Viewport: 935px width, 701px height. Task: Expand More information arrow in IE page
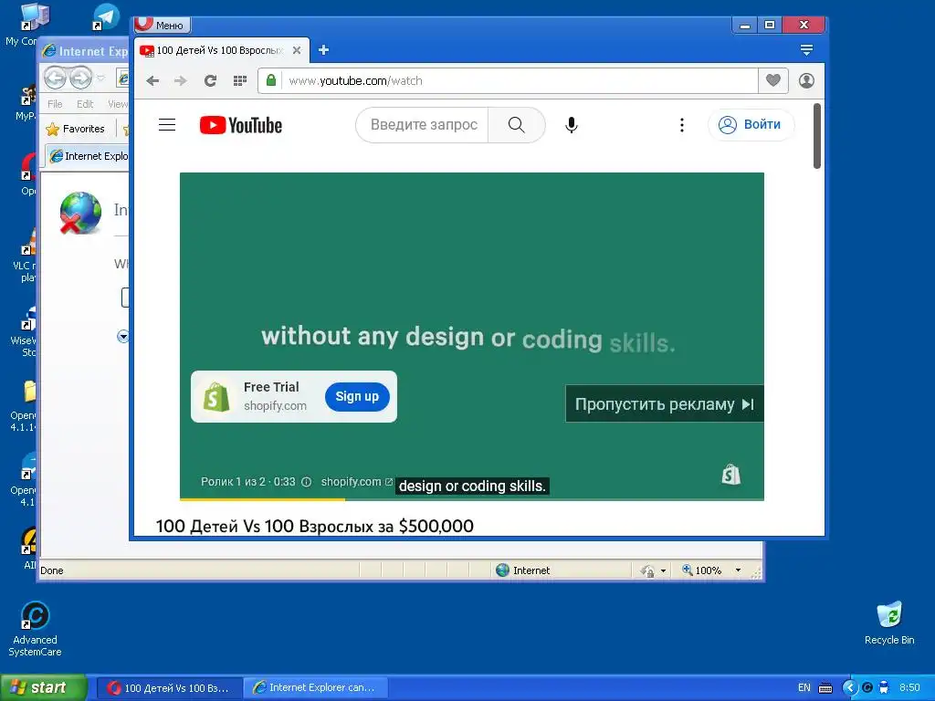click(123, 337)
